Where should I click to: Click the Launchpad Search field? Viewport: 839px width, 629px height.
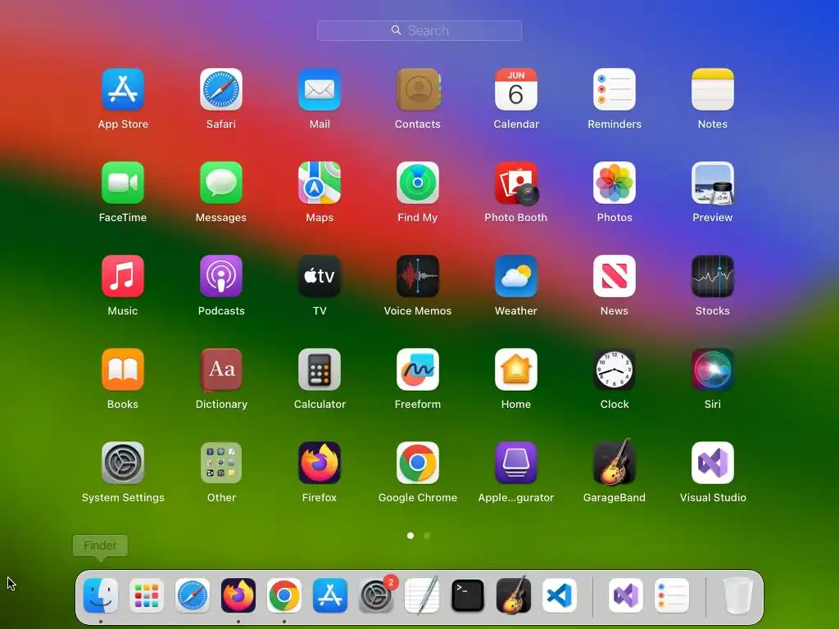point(419,30)
